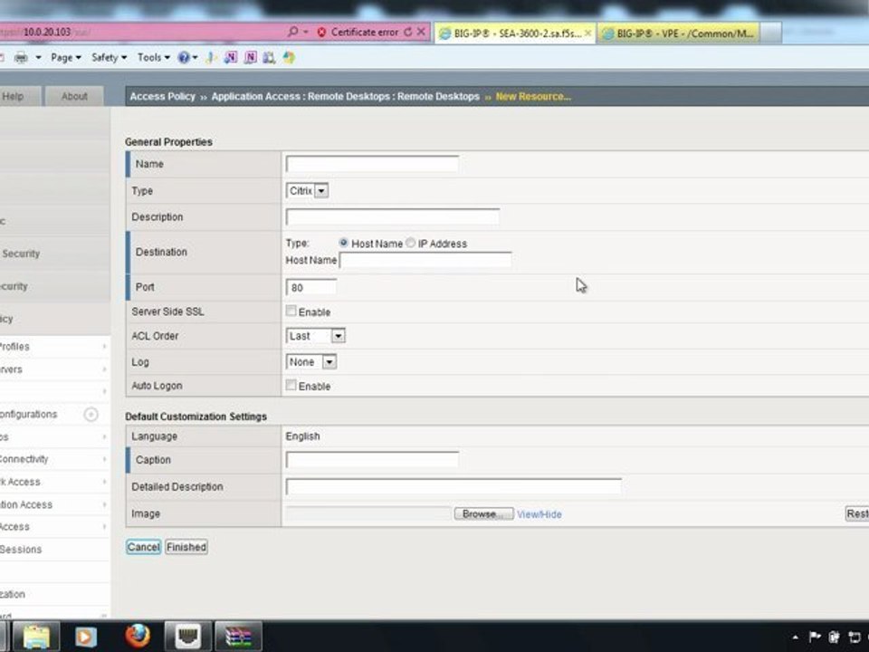Click Browse to choose an image
This screenshot has height=652, width=869.
tap(483, 514)
